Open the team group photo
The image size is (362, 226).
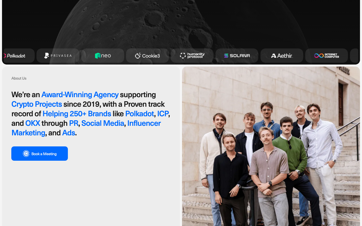tap(271, 146)
